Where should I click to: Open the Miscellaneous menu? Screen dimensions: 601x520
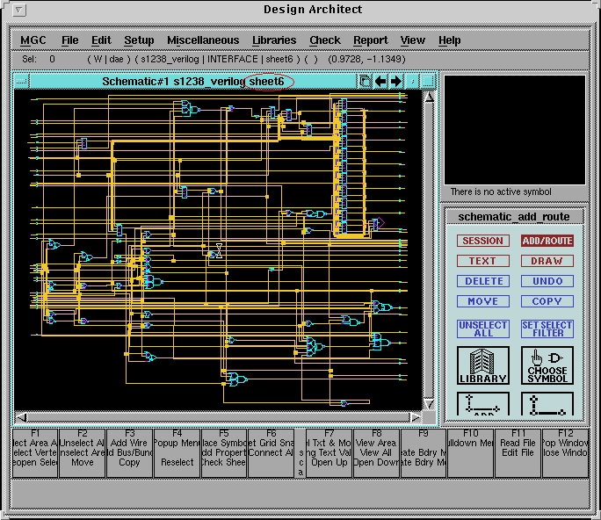click(x=203, y=40)
